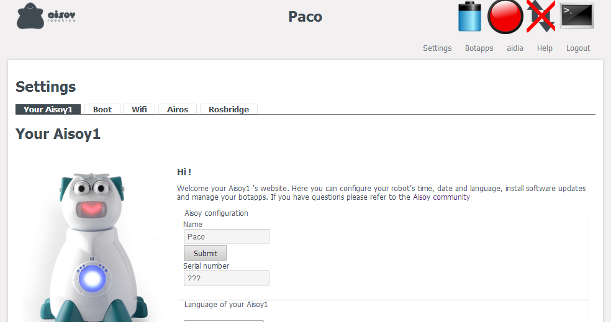
Task: Click the Your Aisoy1 section heading
Action: tap(58, 134)
